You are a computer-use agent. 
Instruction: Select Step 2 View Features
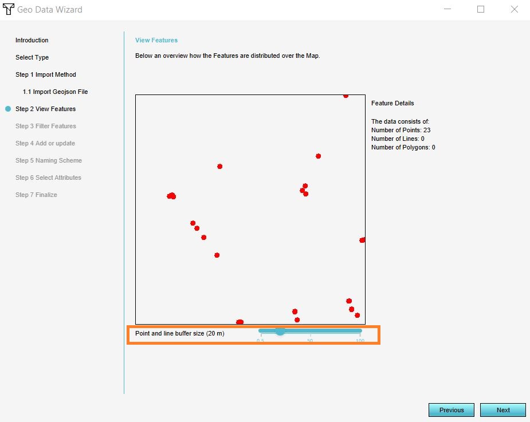coord(46,109)
